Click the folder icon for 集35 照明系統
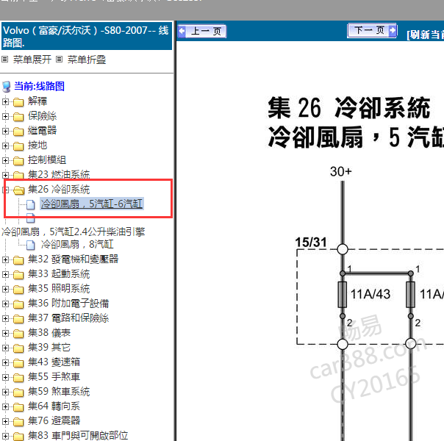Image resolution: width=444 pixels, height=441 pixels. coord(18,290)
